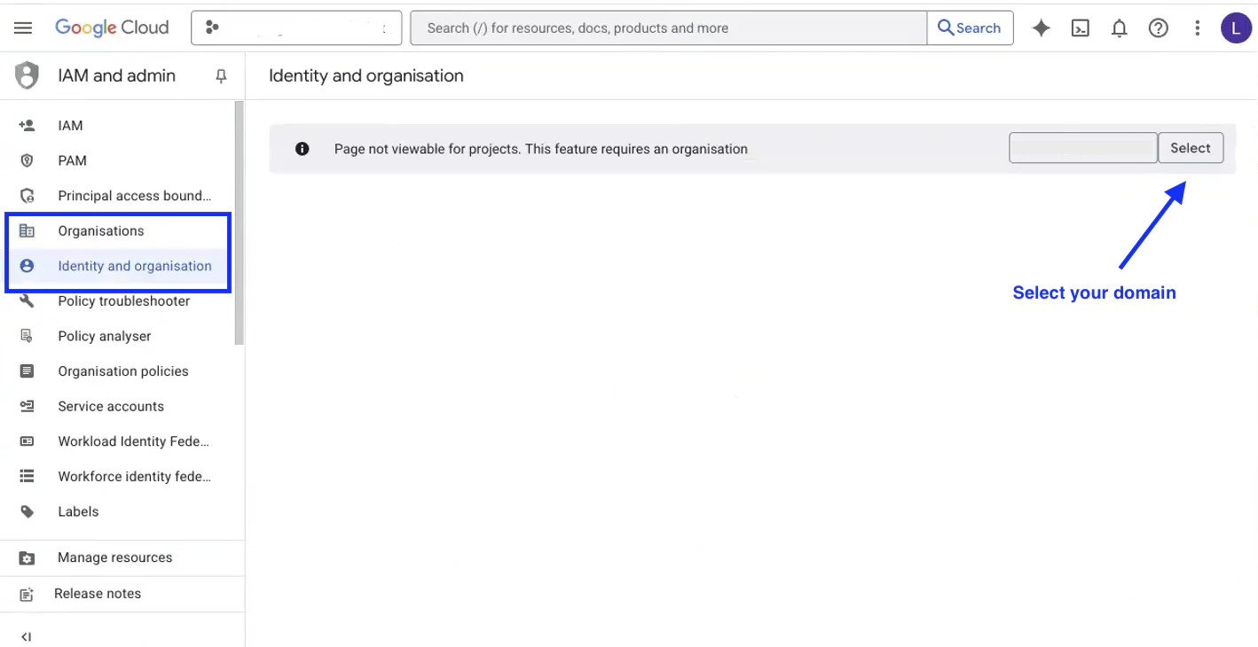Screen dimensions: 1258x647
Task: Click the Labels tag icon
Action: tap(28, 511)
